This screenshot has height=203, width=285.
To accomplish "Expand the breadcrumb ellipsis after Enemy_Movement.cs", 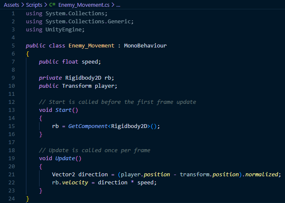I will click(118, 5).
